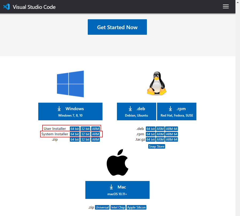
Task: Click the User Installer label text
Action: point(55,129)
